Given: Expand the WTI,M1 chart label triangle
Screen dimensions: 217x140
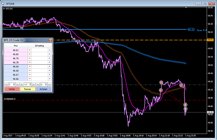Looking at the screenshot, I should tap(4, 9).
